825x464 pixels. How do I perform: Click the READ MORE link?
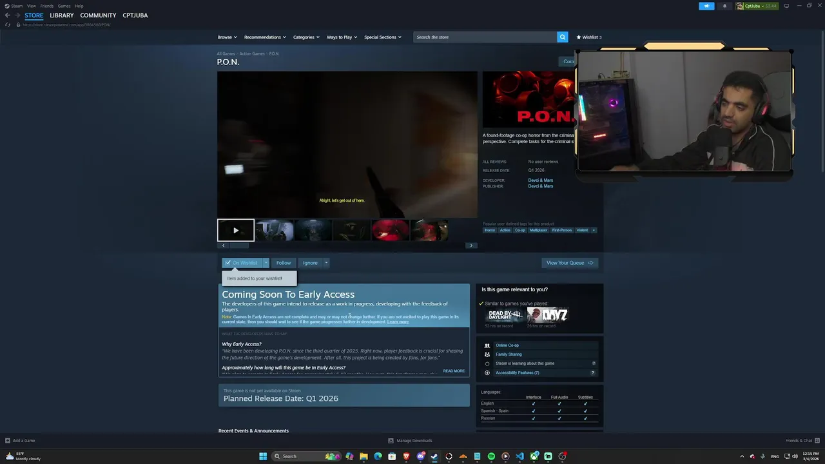tap(454, 371)
